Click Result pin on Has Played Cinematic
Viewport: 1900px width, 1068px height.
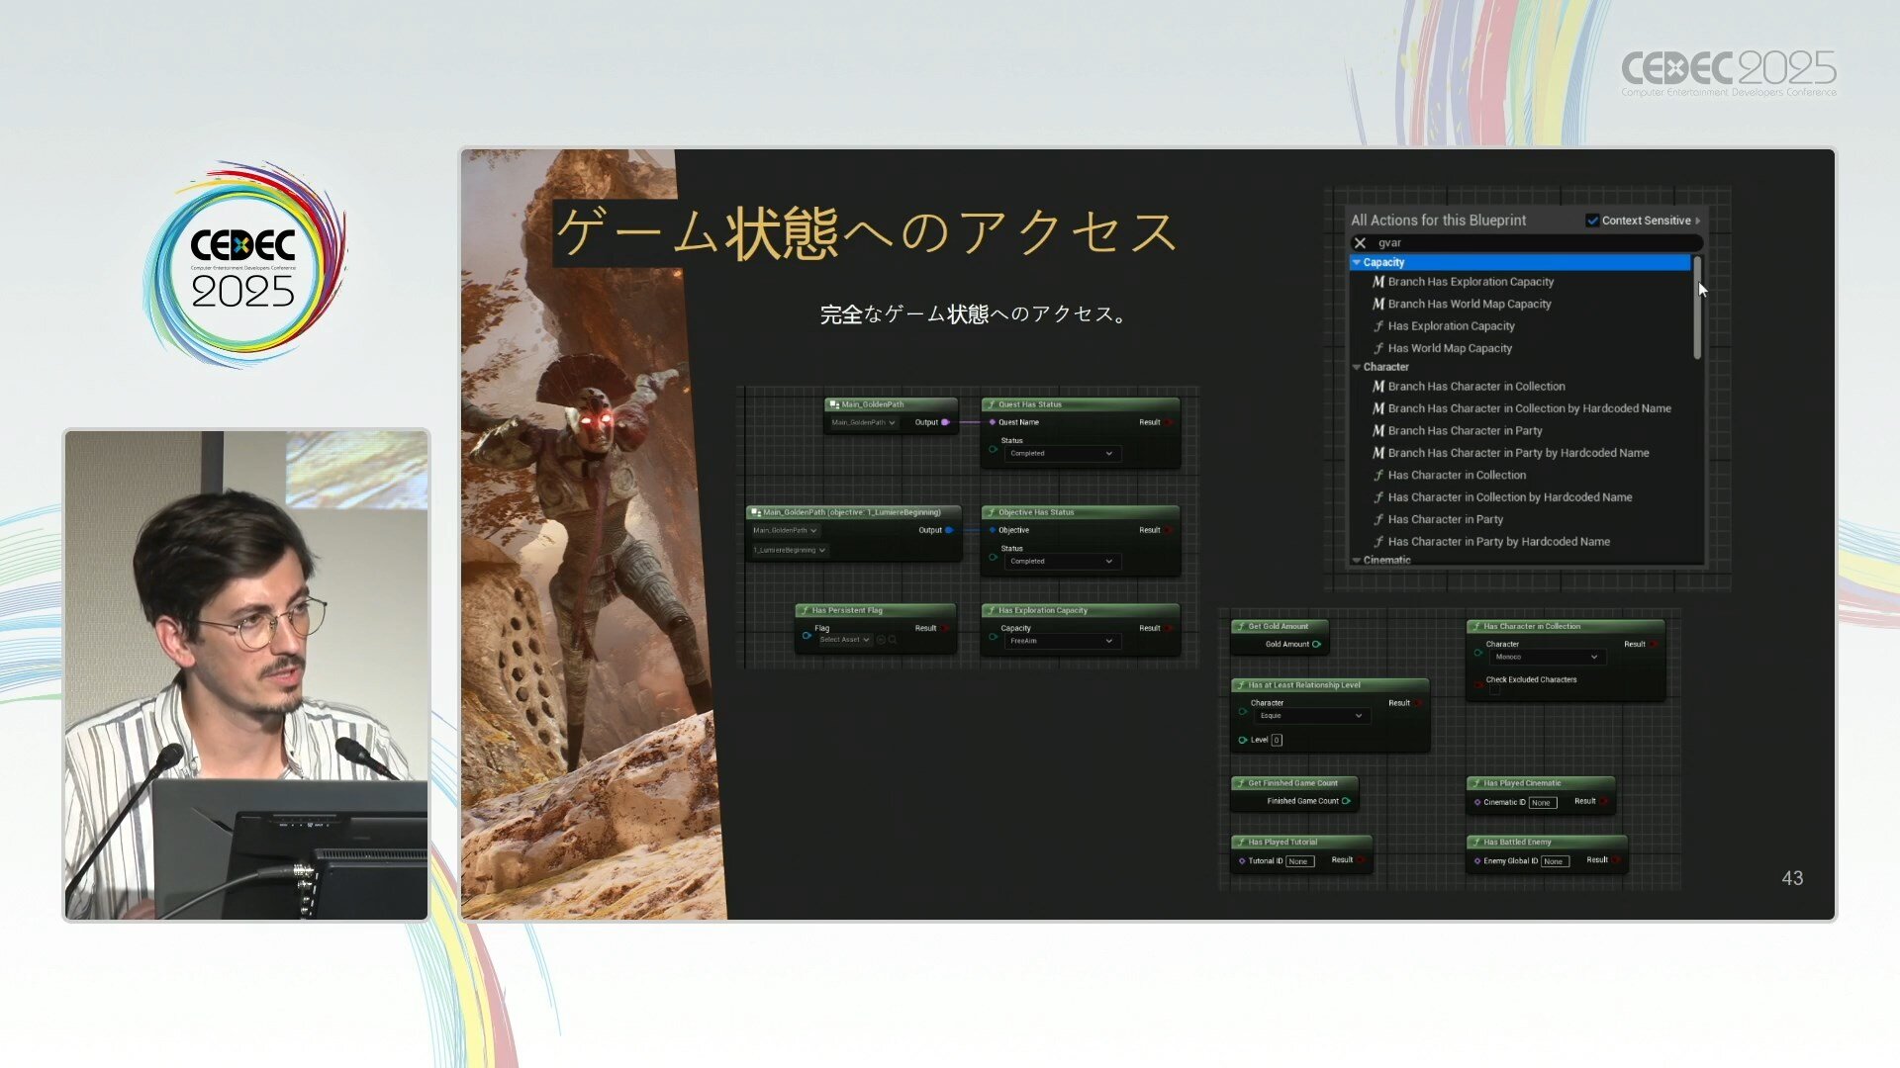[x=1604, y=802]
